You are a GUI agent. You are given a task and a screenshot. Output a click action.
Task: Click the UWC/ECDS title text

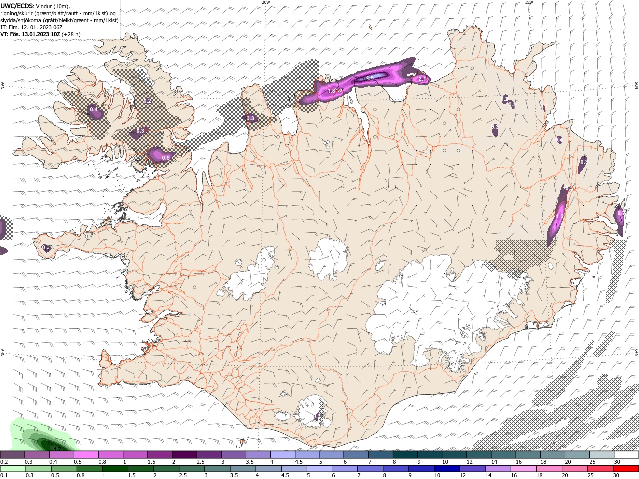17,6
